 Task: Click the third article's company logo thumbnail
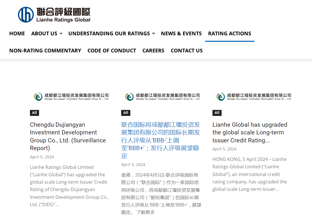(253, 97)
